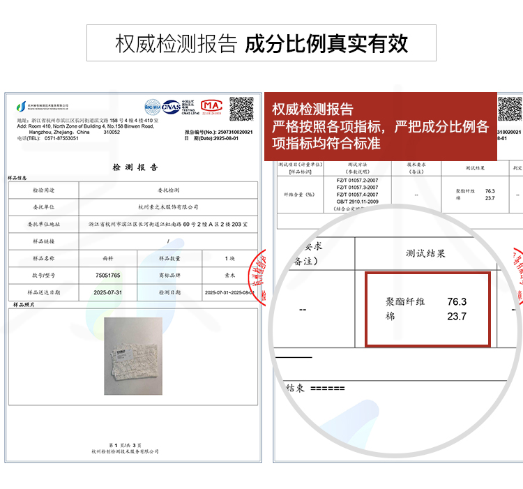The height and width of the screenshot is (489, 523).
Task: Click the magnified value '76.3'
Action: (x=457, y=302)
